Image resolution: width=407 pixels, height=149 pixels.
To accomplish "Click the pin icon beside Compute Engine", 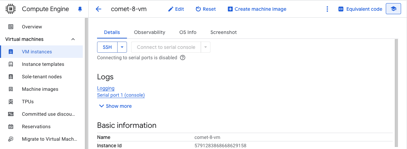I will (x=80, y=9).
